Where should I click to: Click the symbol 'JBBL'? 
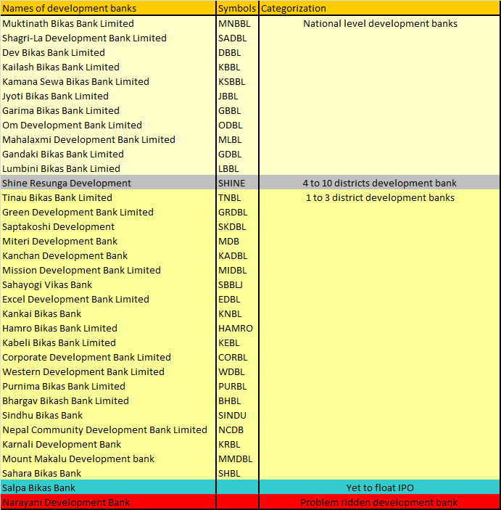(x=237, y=96)
